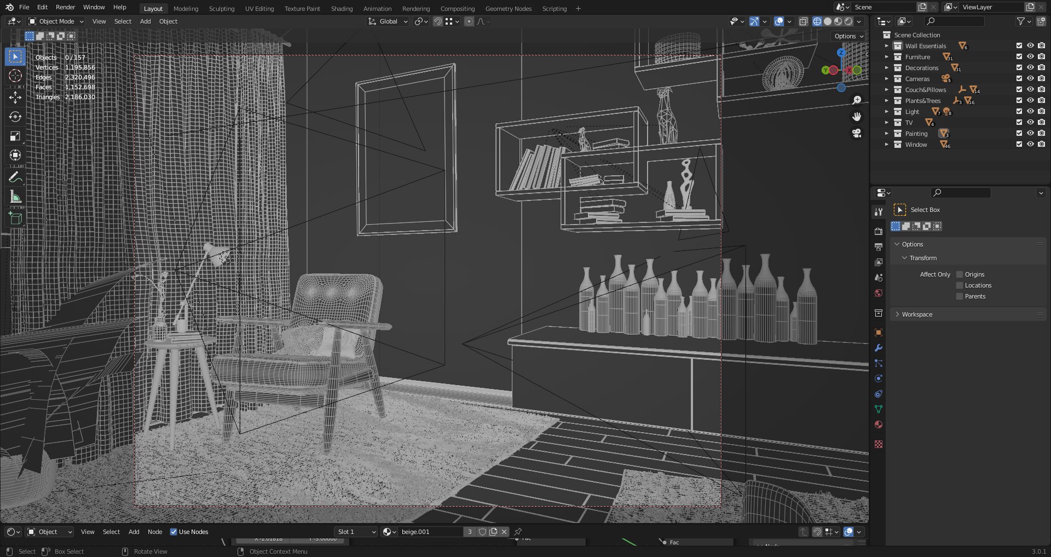The image size is (1051, 557).
Task: Switch to the Modeling workspace tab
Action: pyautogui.click(x=186, y=9)
